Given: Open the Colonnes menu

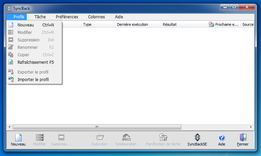Looking at the screenshot, I should (96, 17).
